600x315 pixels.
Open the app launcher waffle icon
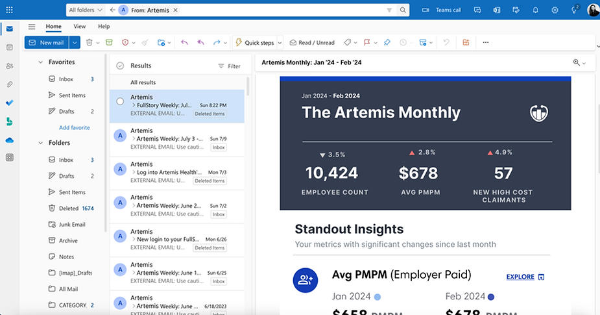[10, 10]
